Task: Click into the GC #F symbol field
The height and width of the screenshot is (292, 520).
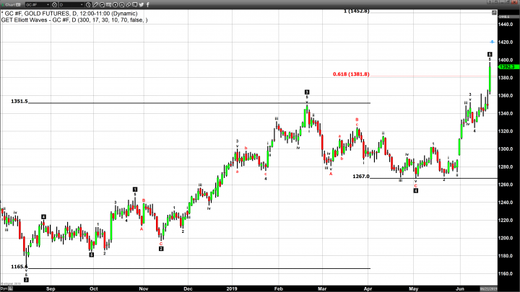Action: tap(35, 4)
